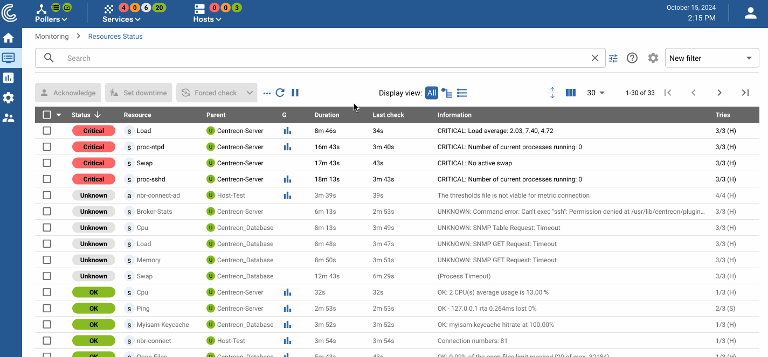The height and width of the screenshot is (357, 768).
Task: Open the Reporting chart sidebar icon
Action: tap(9, 78)
